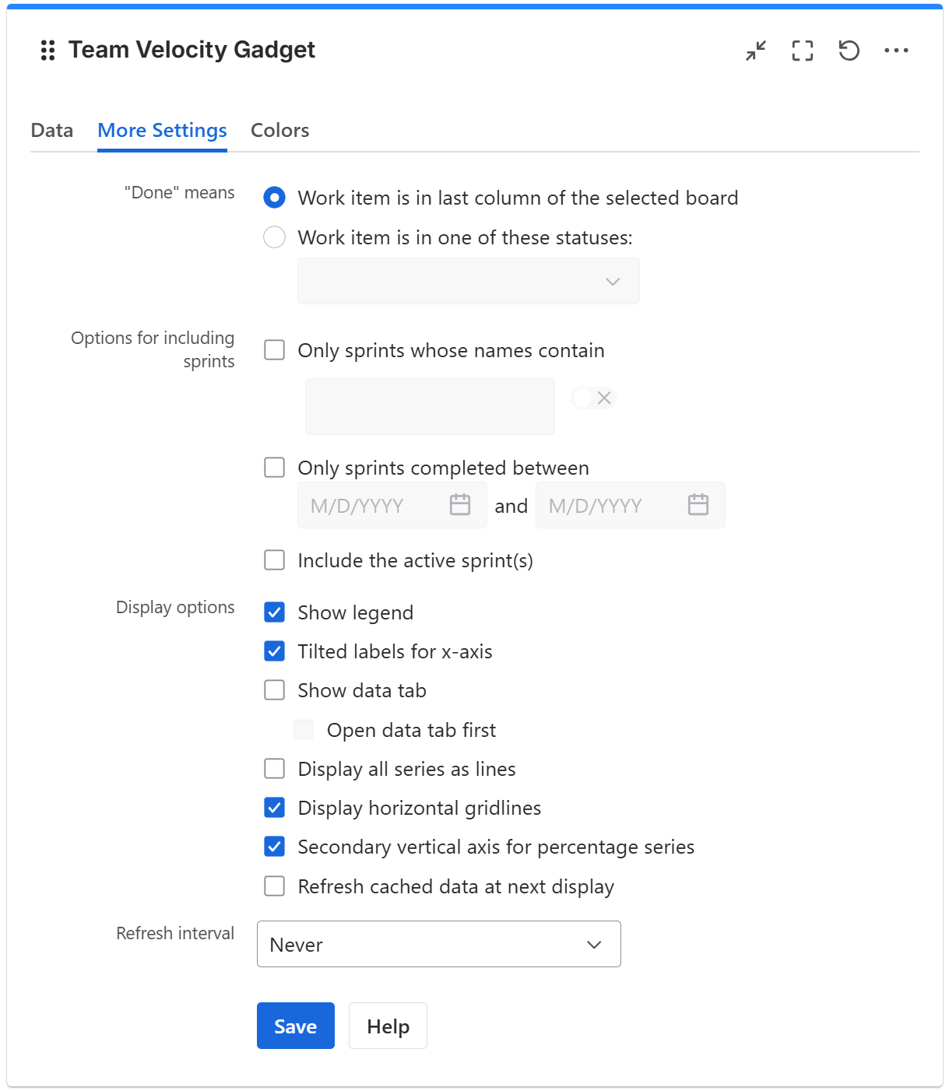
Task: Switch to the Data tab
Action: [x=51, y=130]
